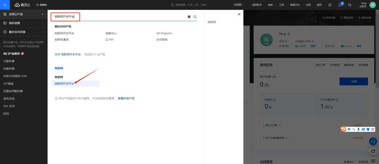Open 云服务器 from hot products
The width and height of the screenshot is (379, 164).
point(9,61)
